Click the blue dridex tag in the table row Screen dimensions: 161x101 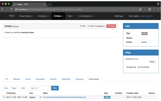point(107,97)
